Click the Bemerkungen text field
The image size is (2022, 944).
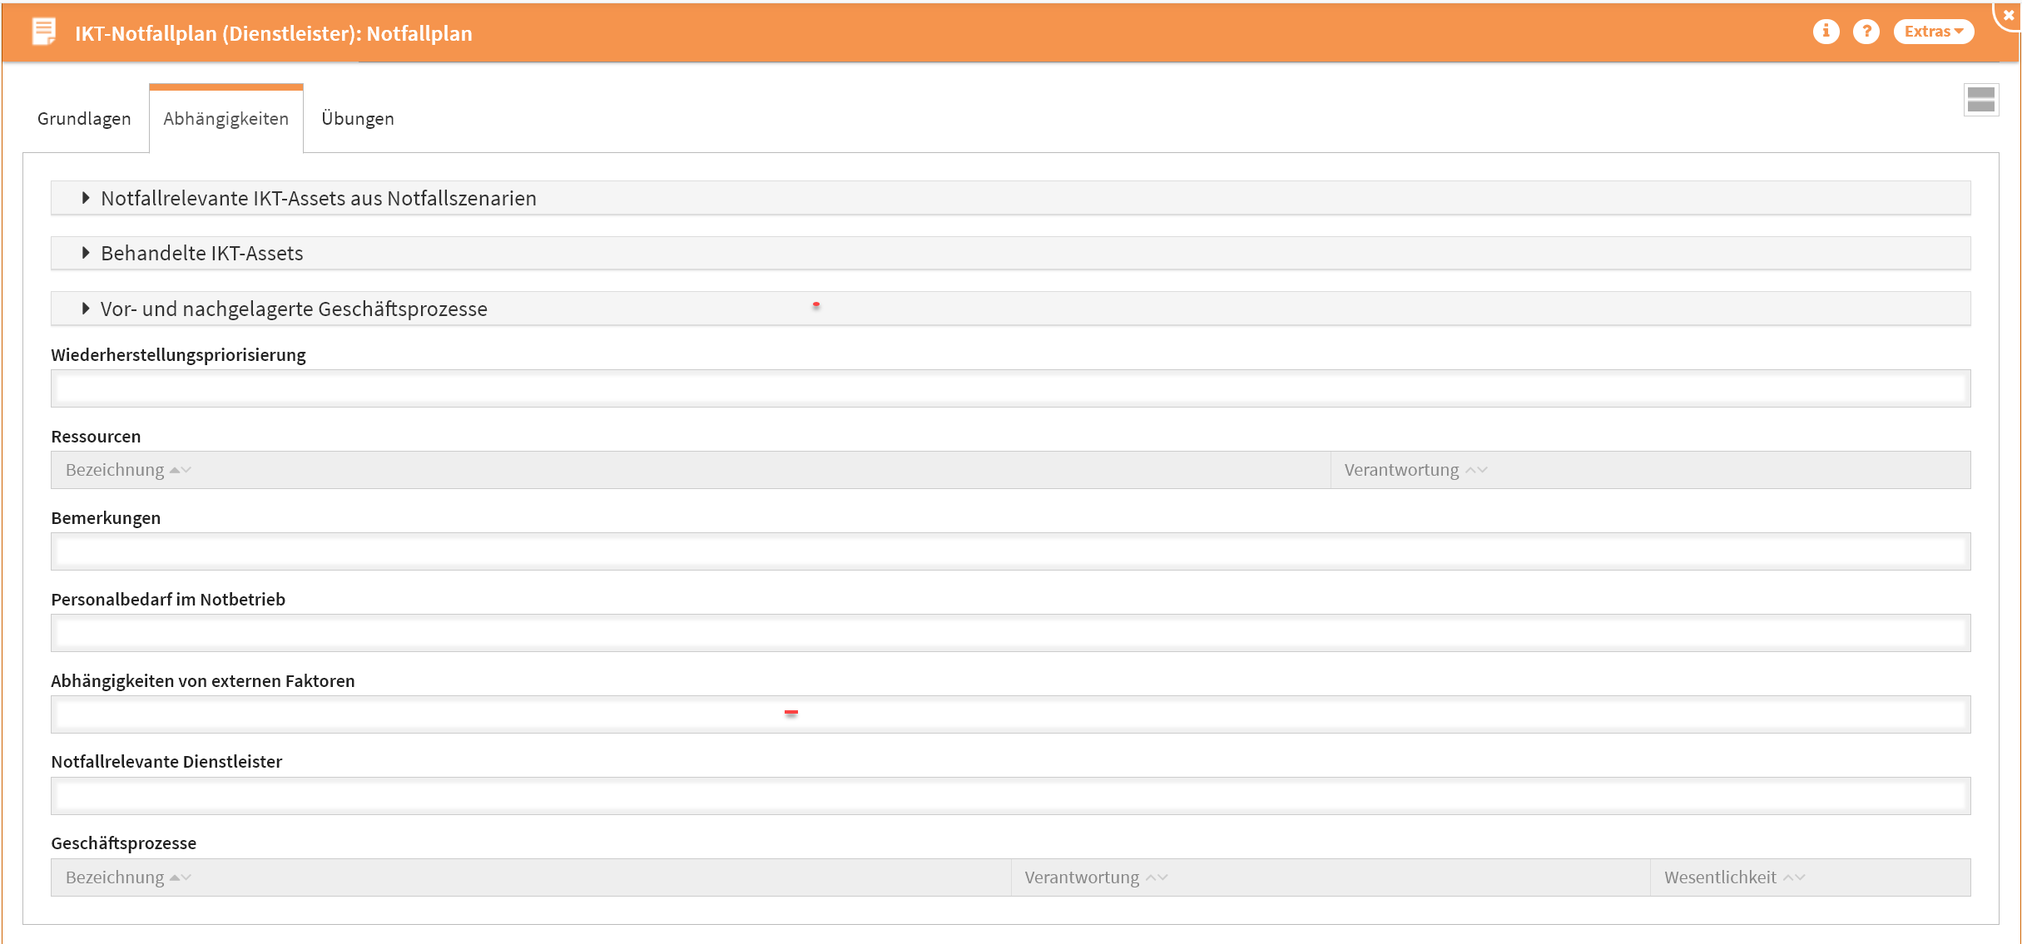[x=1010, y=551]
